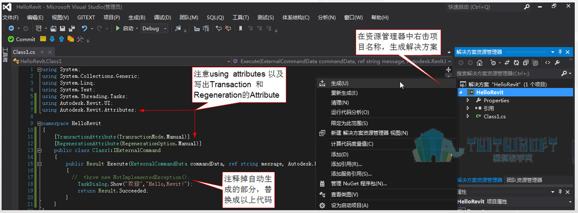Click the Home icon in Solution Explorer
The height and width of the screenshot is (213, 578).
479,63
